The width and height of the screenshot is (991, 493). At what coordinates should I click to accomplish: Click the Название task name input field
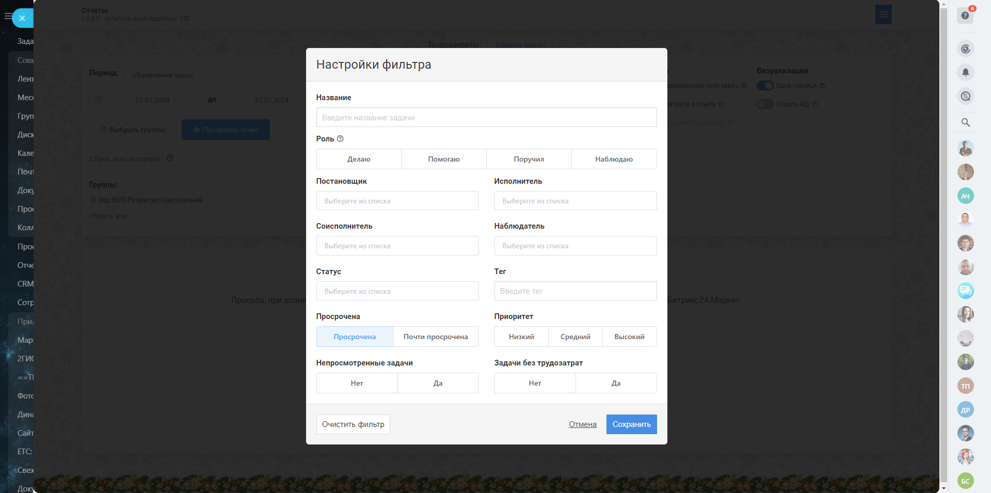(x=486, y=117)
